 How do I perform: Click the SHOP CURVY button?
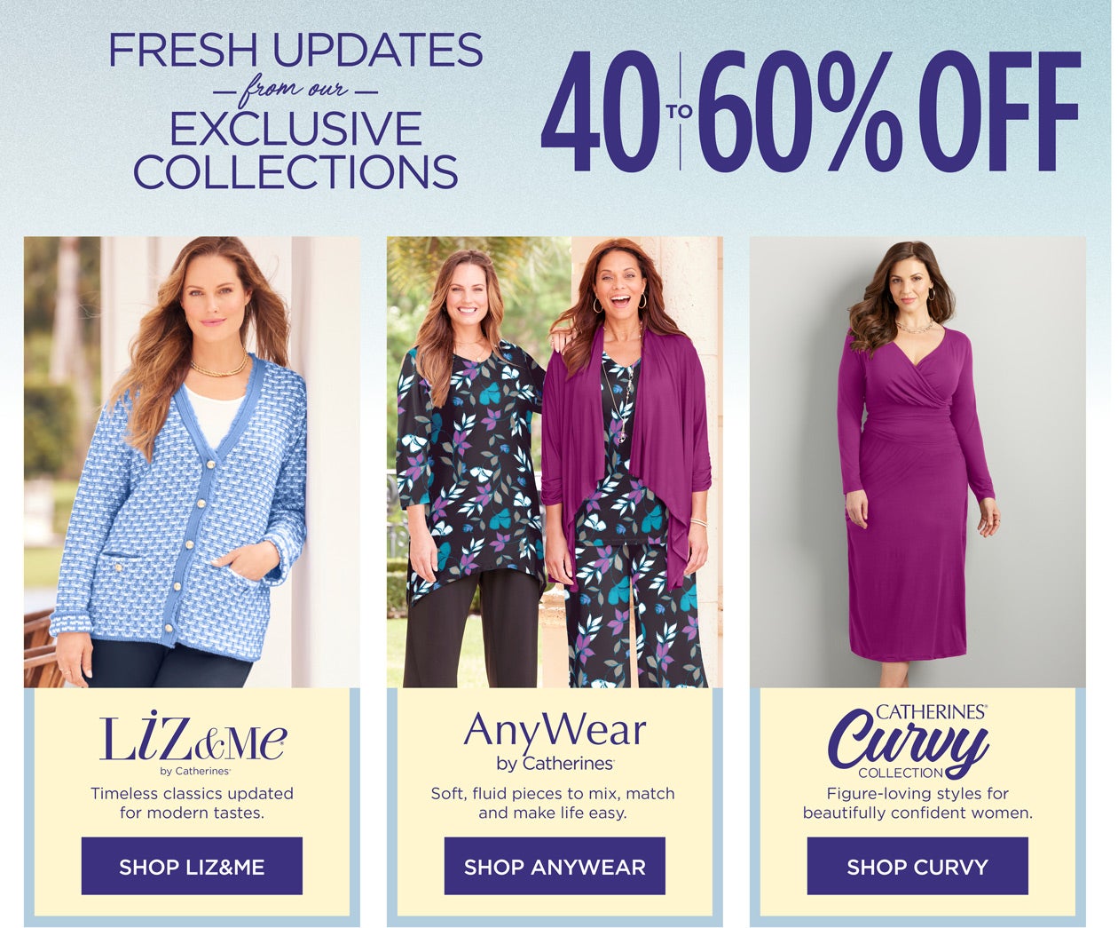pos(917,866)
